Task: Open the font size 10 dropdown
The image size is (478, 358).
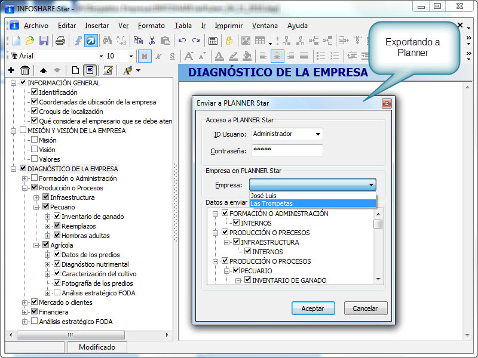Action: (x=131, y=56)
